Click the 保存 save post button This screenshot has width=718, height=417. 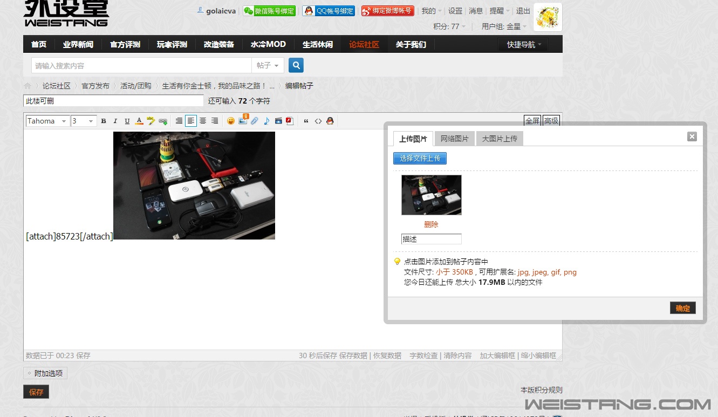point(36,392)
